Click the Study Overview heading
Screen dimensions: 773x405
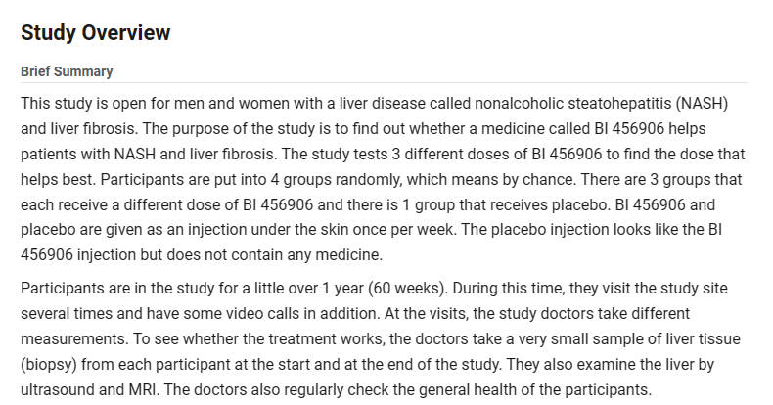[95, 33]
